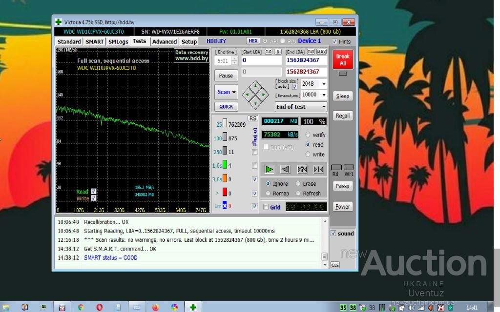Screen dimensions: 500x312
Task: Switch to the SMART tab
Action: [x=94, y=42]
